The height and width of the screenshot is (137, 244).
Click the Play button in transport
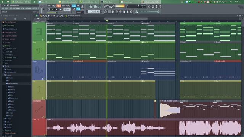(x=52, y=10)
